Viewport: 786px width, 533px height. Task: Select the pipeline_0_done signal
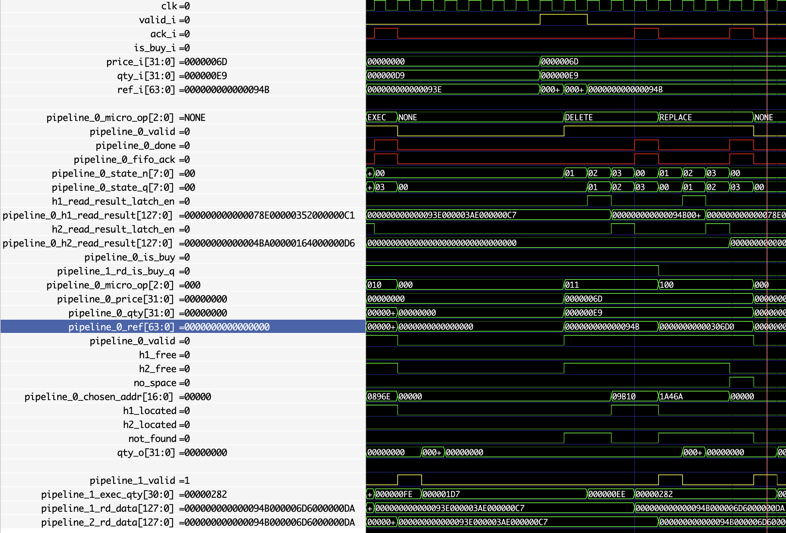(x=183, y=145)
